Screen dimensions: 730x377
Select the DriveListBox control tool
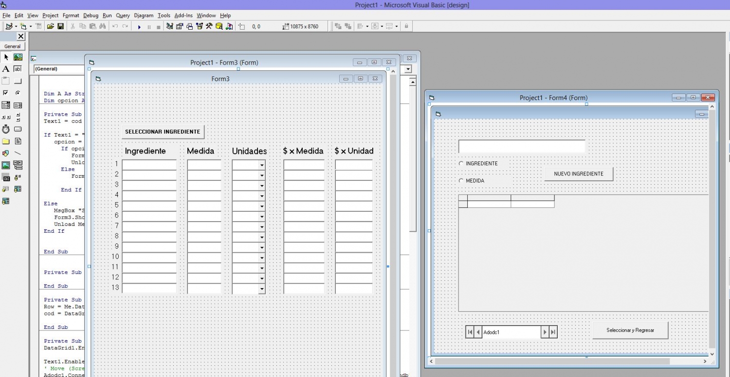(x=18, y=129)
